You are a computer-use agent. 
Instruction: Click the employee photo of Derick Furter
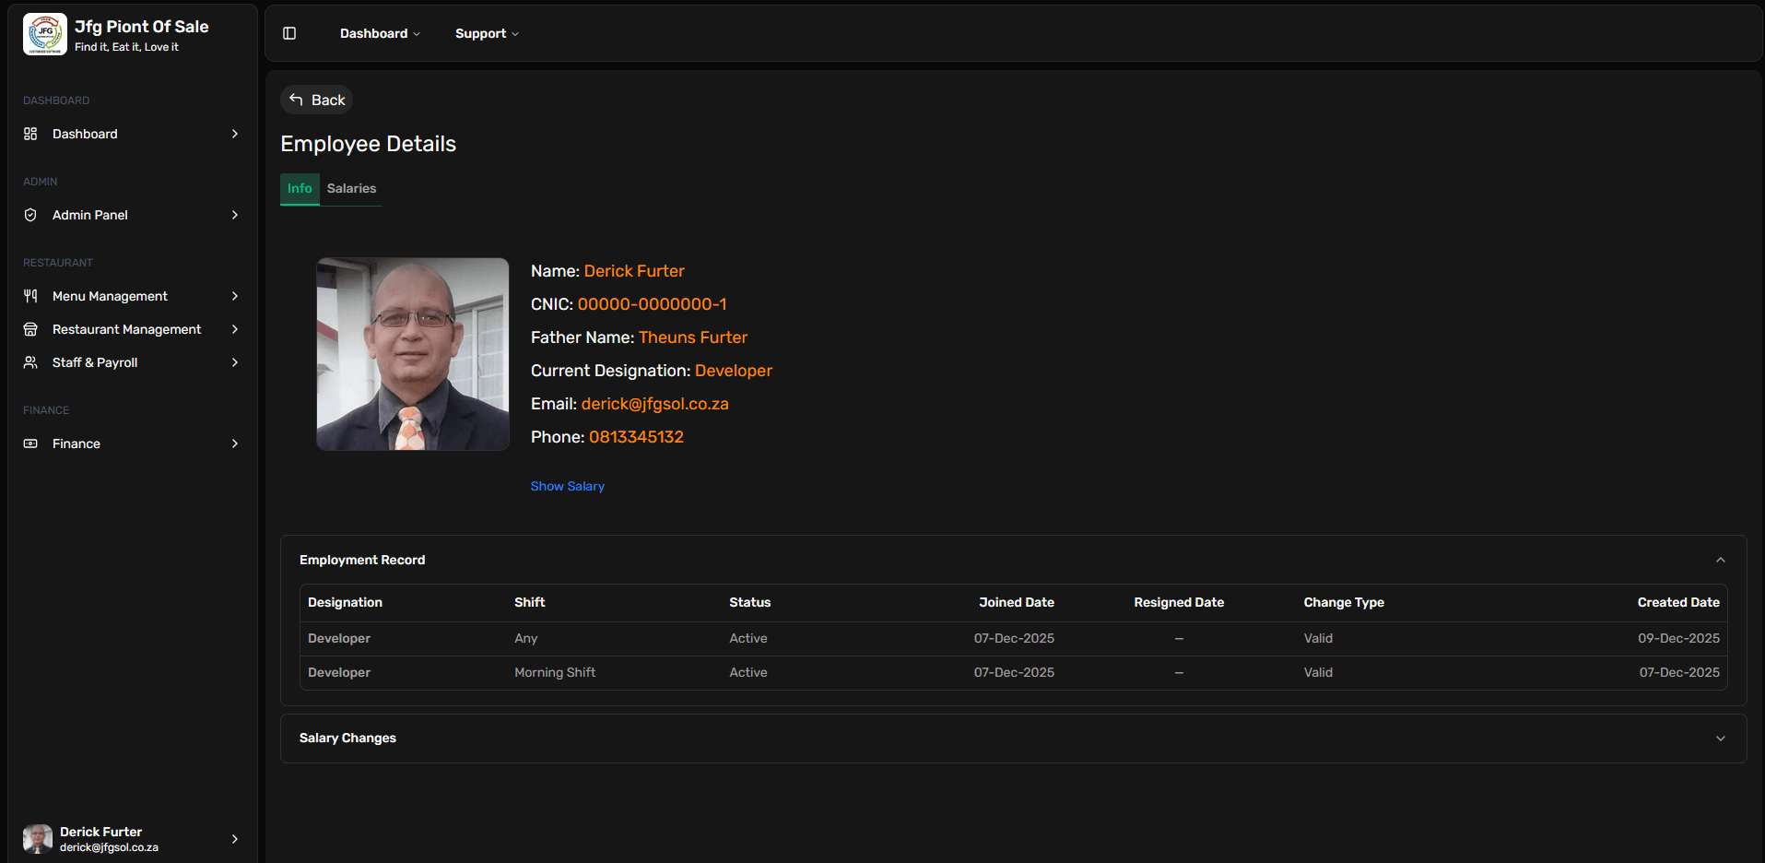click(x=412, y=354)
